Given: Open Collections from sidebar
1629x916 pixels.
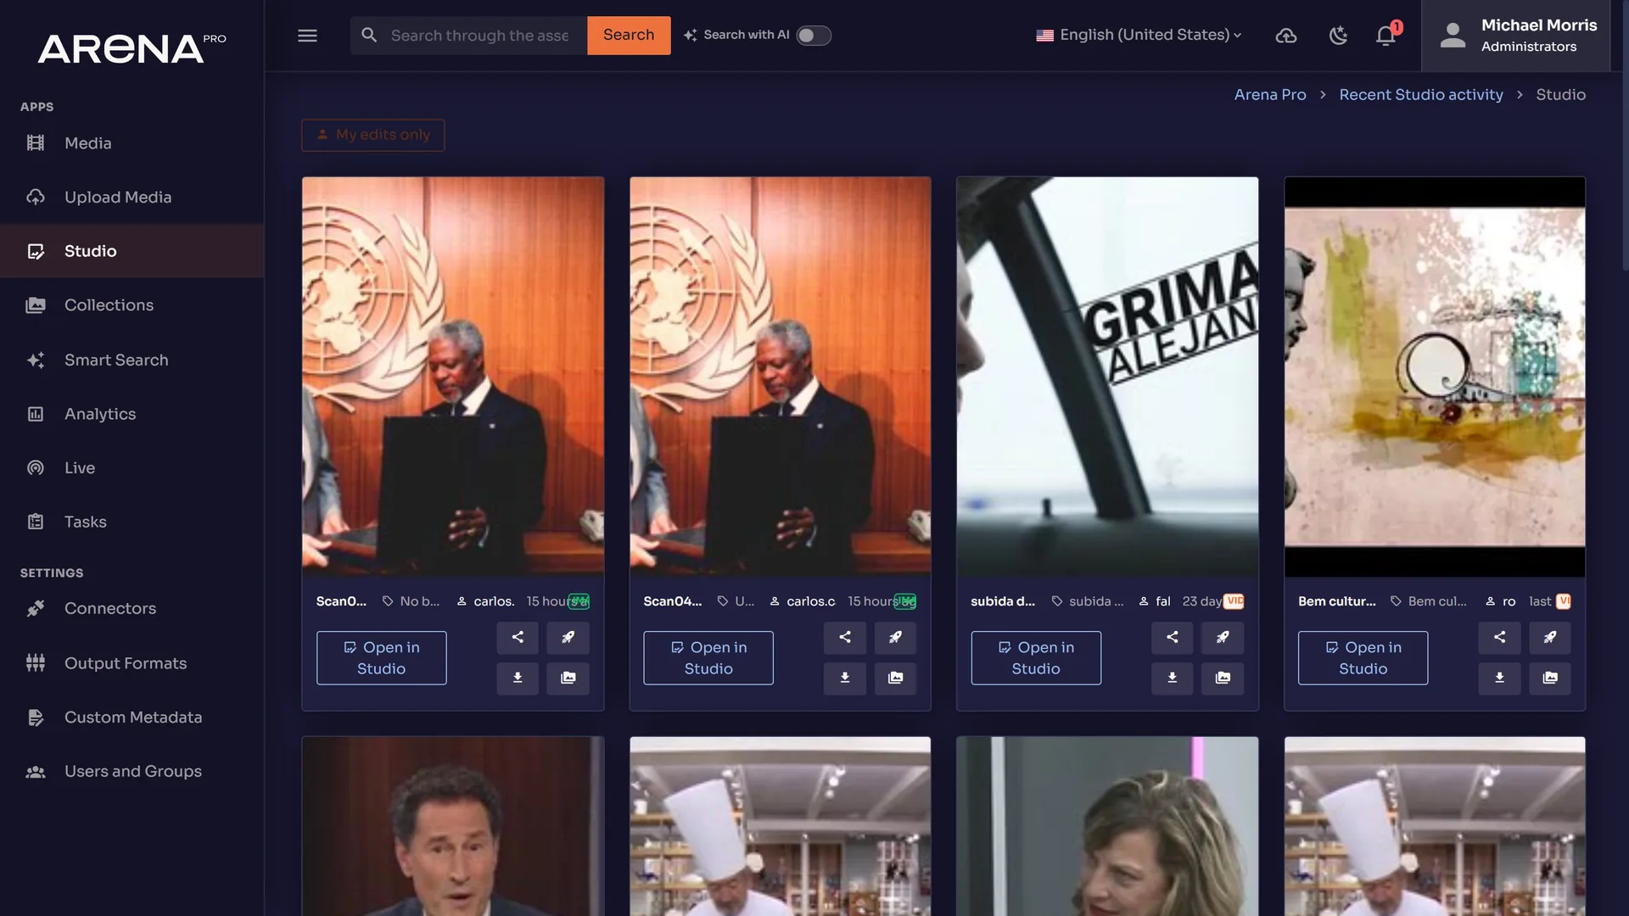Looking at the screenshot, I should coord(132,305).
